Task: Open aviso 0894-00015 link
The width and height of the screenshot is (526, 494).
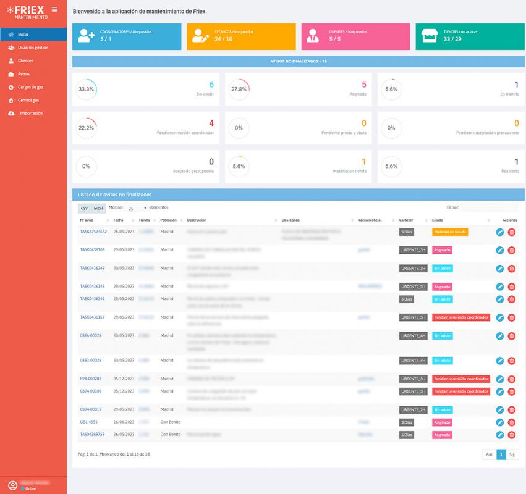Action: click(x=91, y=409)
